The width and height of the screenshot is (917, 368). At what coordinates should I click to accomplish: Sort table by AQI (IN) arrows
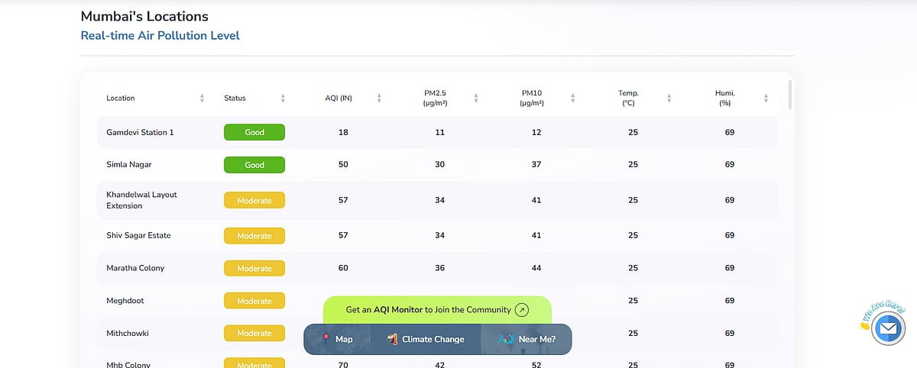coord(379,98)
